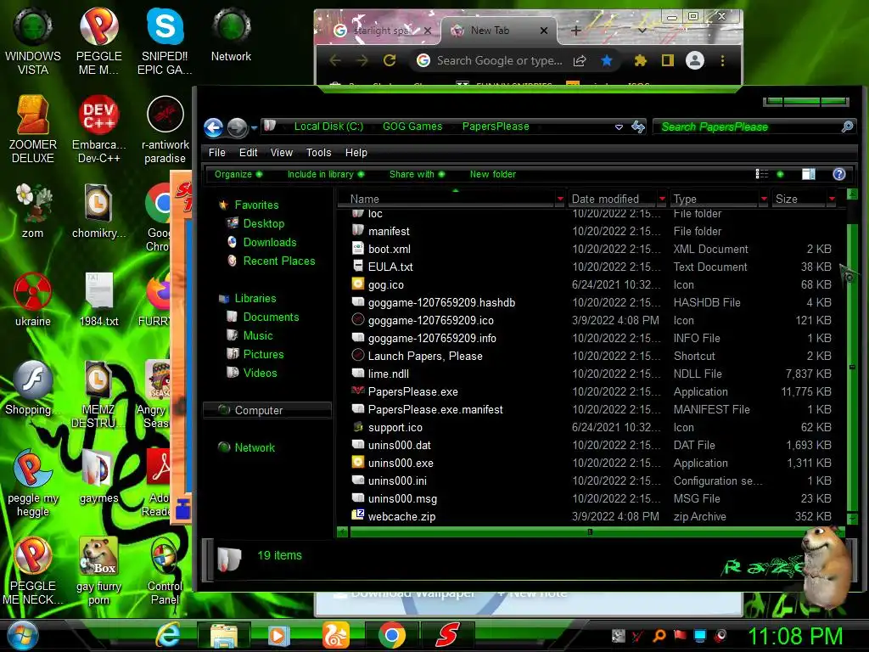Open the Help menu
This screenshot has width=869, height=652.
pyautogui.click(x=356, y=153)
